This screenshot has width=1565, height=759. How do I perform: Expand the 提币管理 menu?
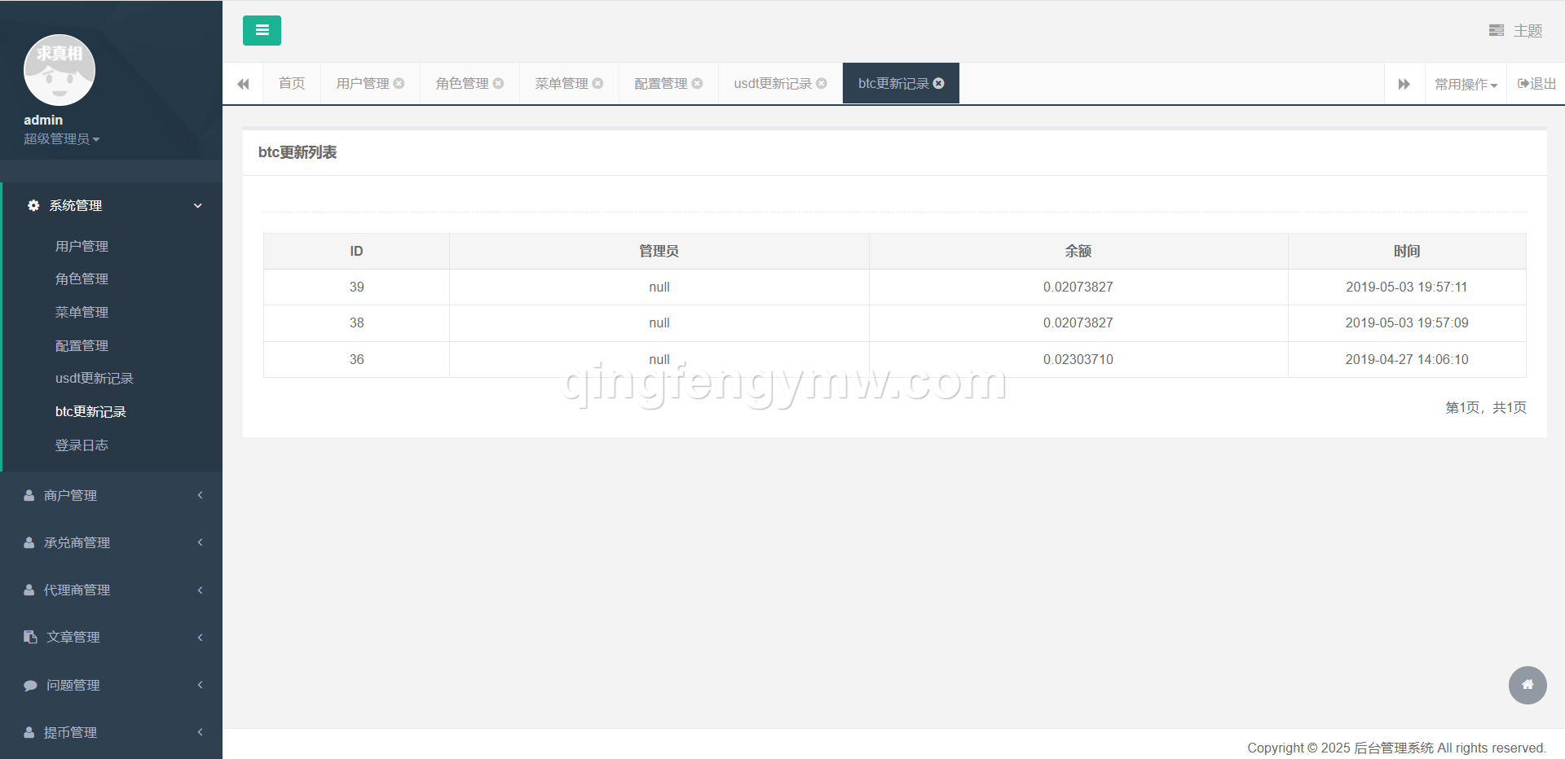(x=111, y=732)
